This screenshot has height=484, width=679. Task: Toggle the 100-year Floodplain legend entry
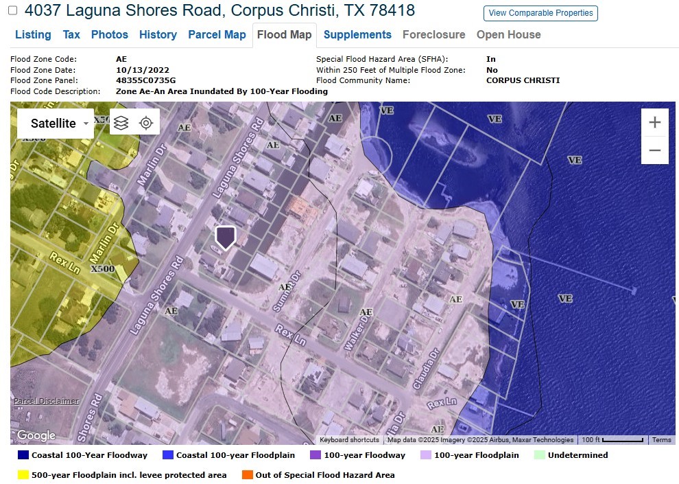[x=426, y=454]
